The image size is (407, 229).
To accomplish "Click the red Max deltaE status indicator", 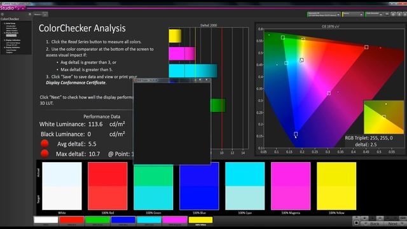I will pyautogui.click(x=45, y=153).
